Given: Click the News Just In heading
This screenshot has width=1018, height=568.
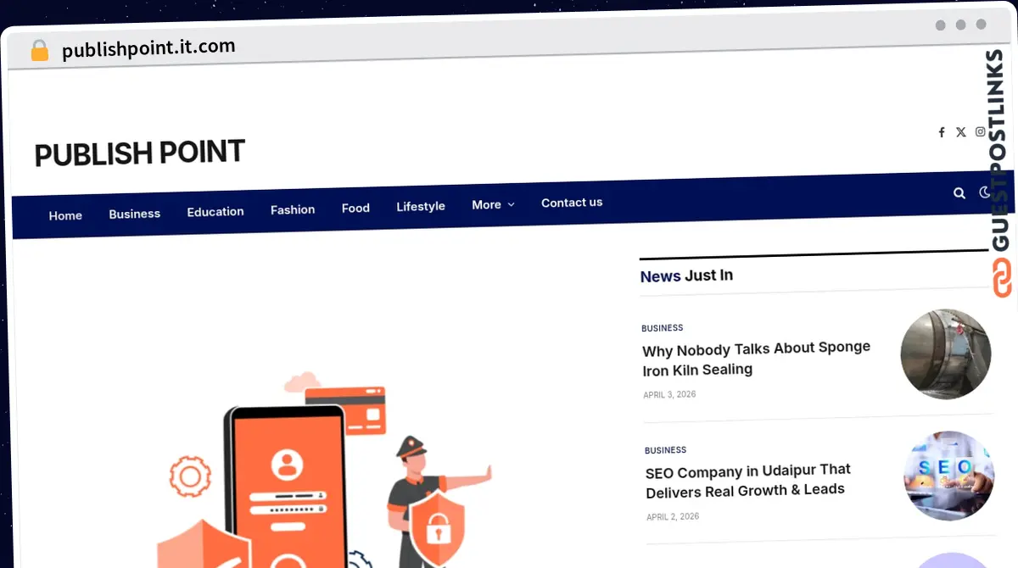Looking at the screenshot, I should pyautogui.click(x=686, y=276).
